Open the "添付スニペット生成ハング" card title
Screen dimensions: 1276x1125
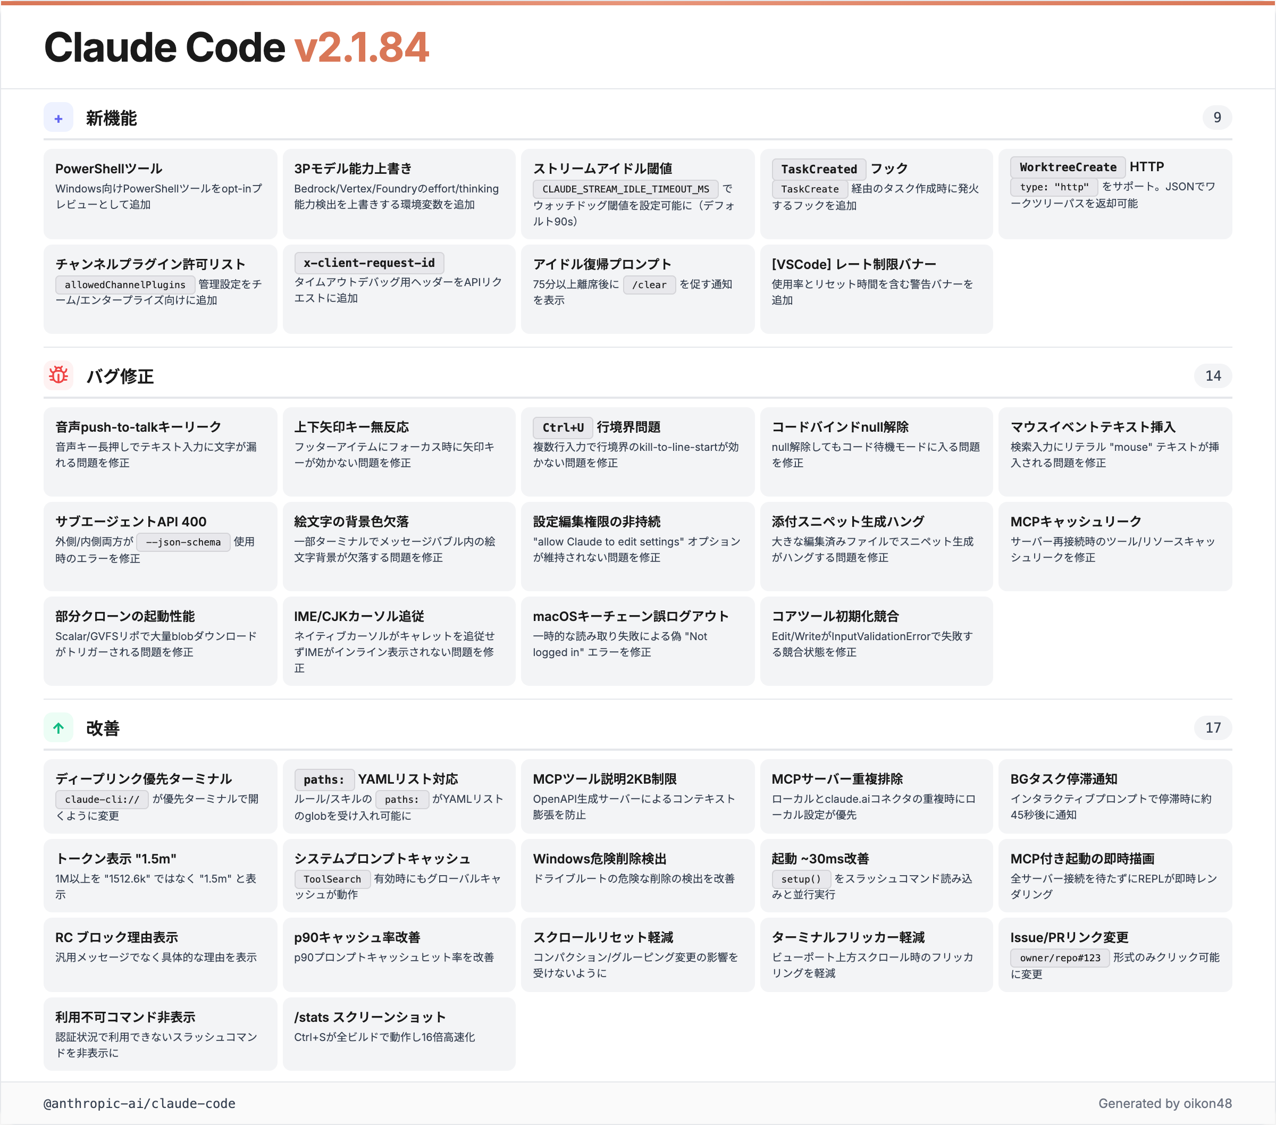[x=848, y=522]
